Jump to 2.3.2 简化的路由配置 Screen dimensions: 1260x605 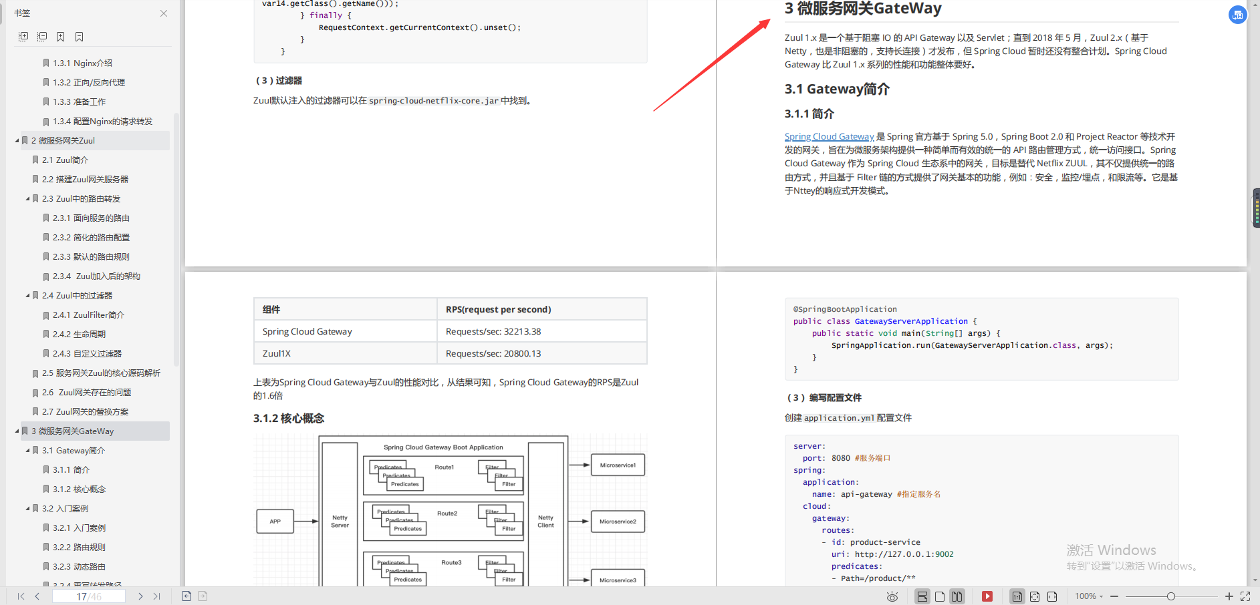pyautogui.click(x=91, y=237)
